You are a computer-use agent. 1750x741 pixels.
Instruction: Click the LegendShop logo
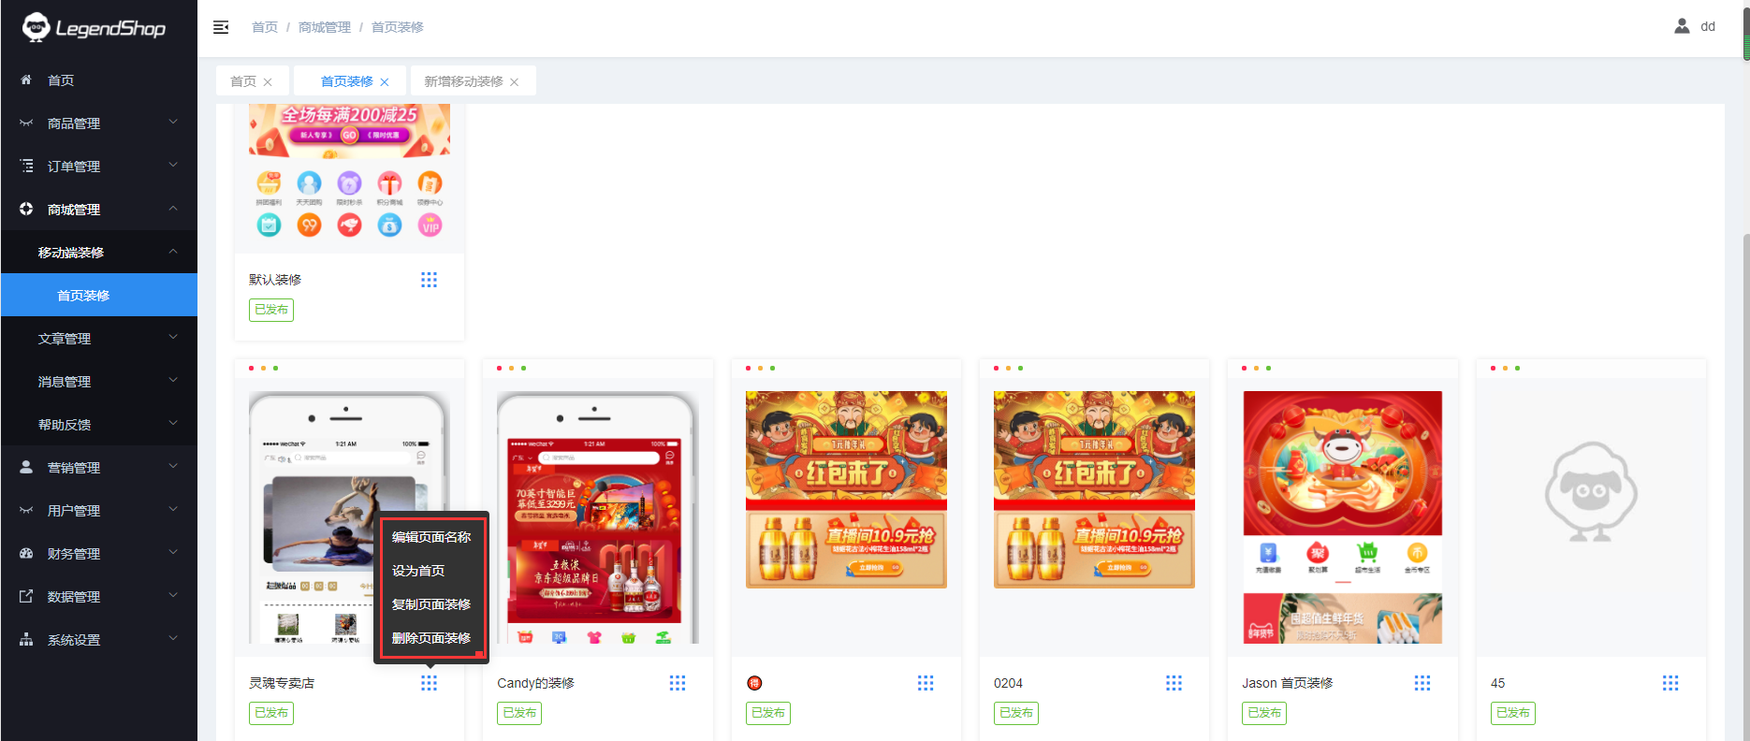94,28
